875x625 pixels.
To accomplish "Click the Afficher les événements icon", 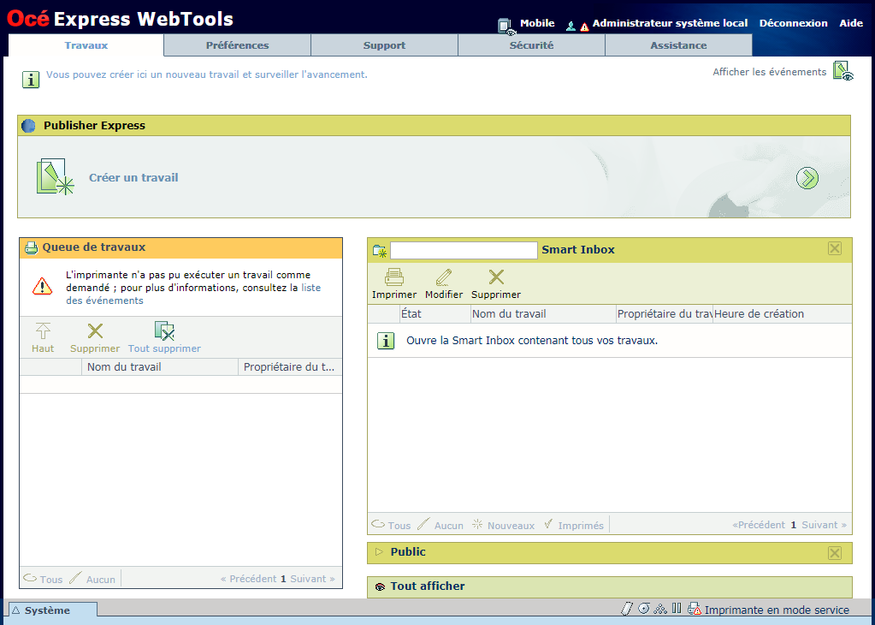I will pyautogui.click(x=843, y=71).
